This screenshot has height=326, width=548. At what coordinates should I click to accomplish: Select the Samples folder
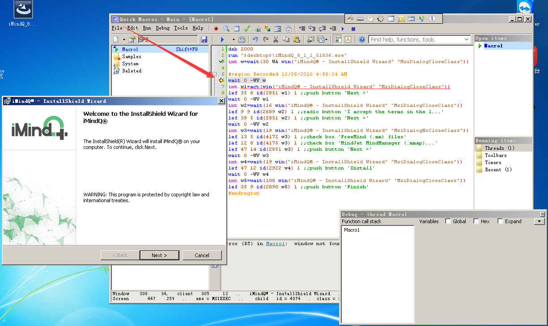(132, 56)
